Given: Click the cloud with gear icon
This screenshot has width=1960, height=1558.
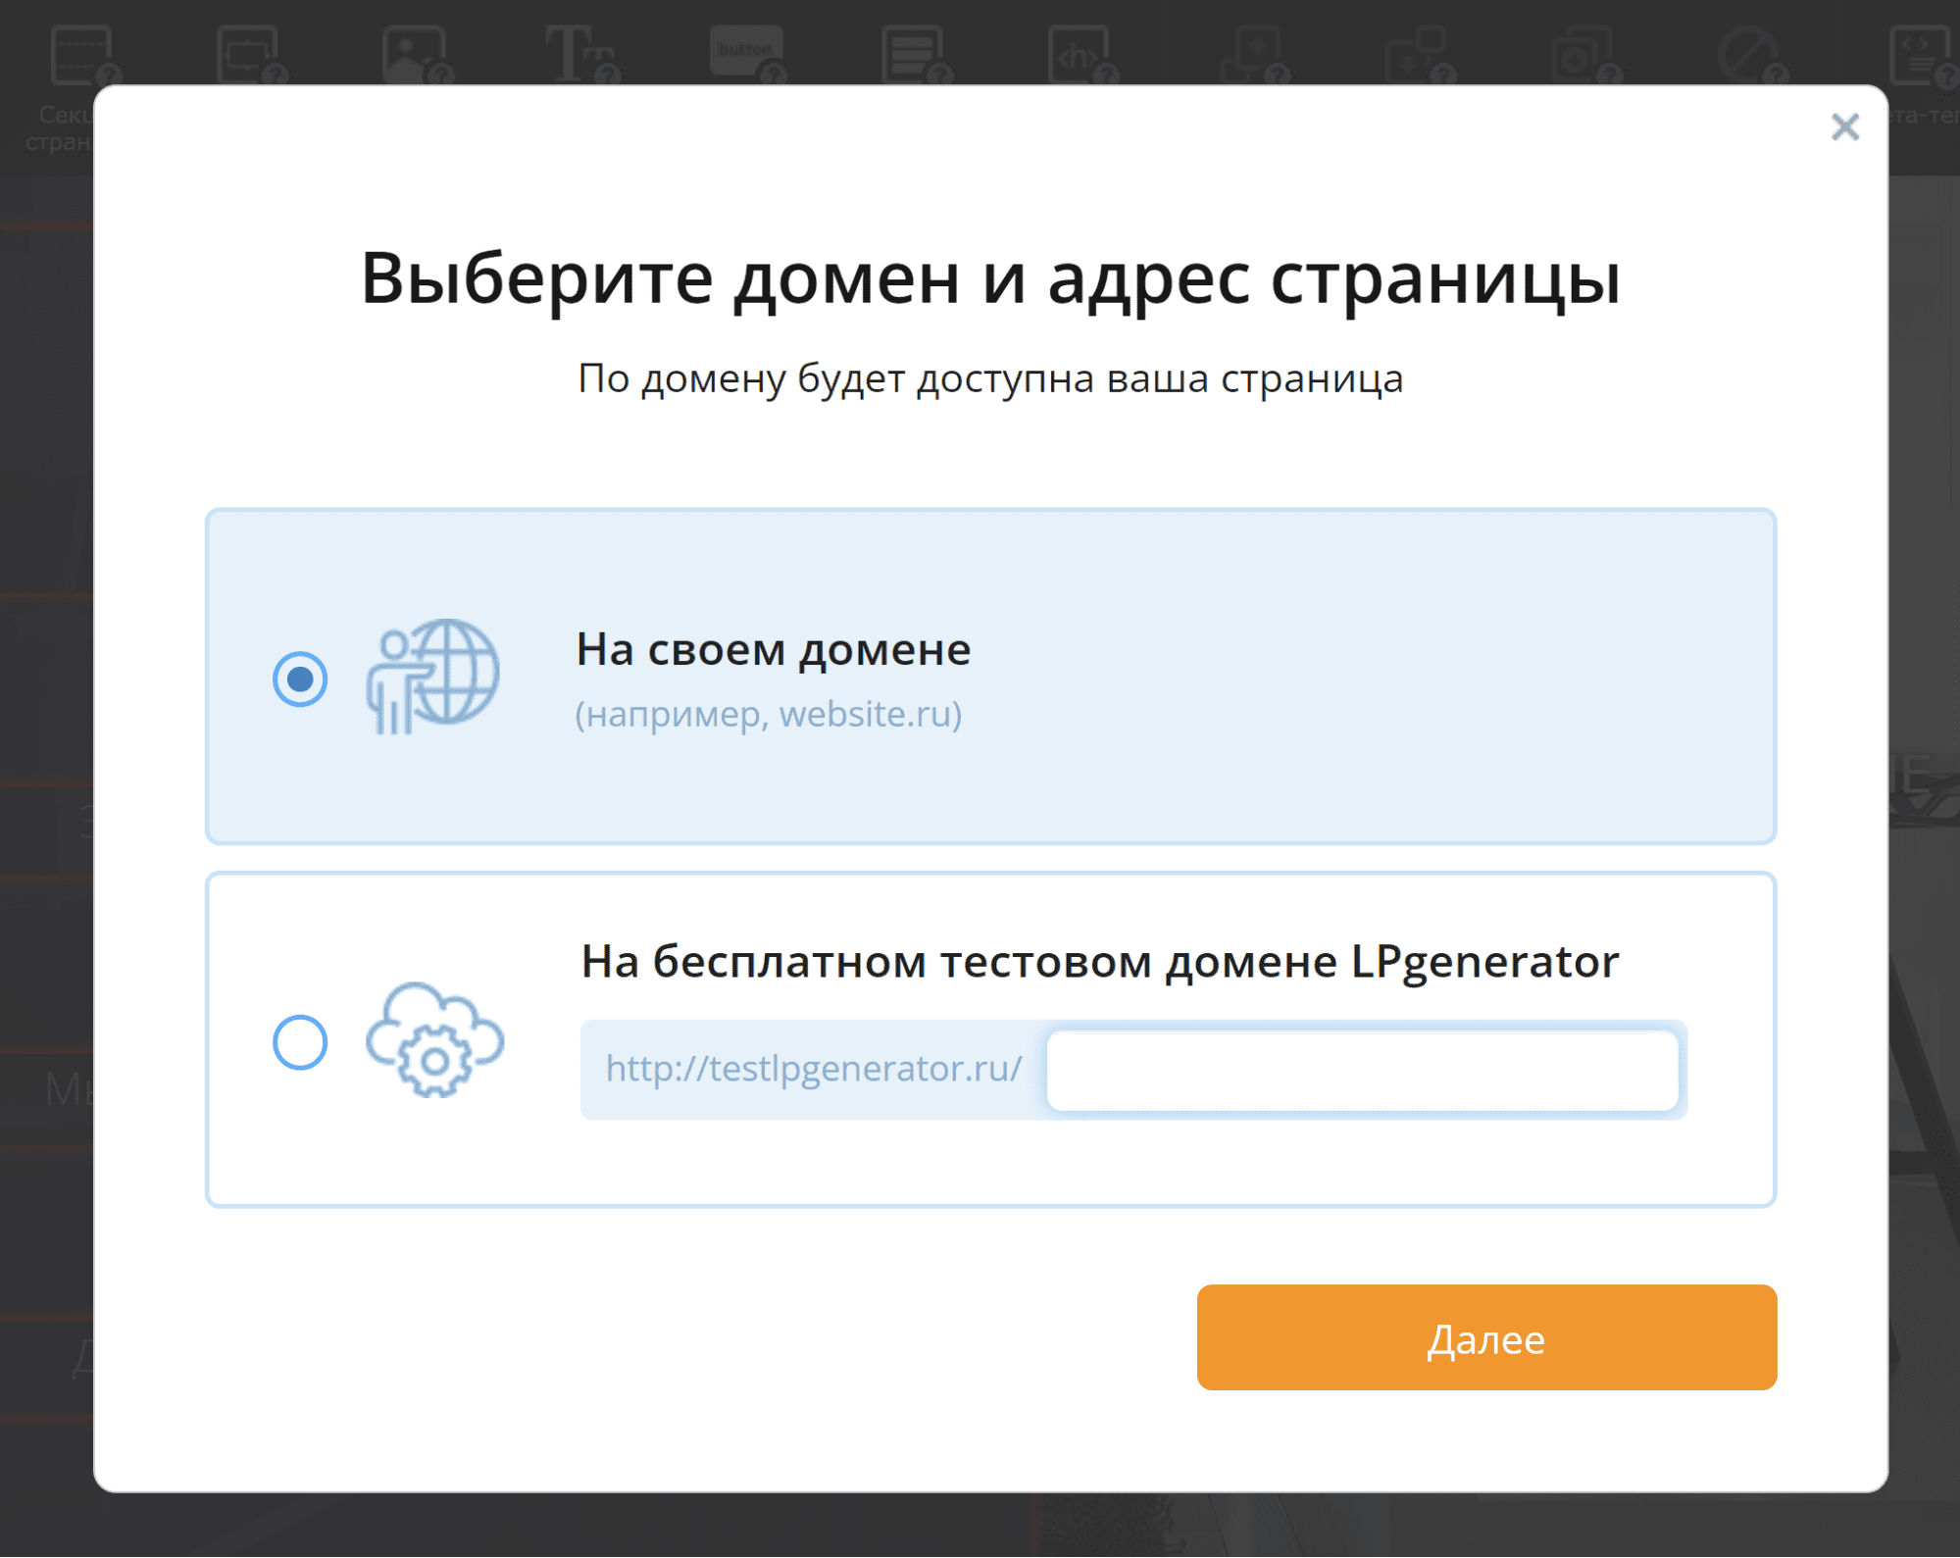Looking at the screenshot, I should [x=433, y=1039].
